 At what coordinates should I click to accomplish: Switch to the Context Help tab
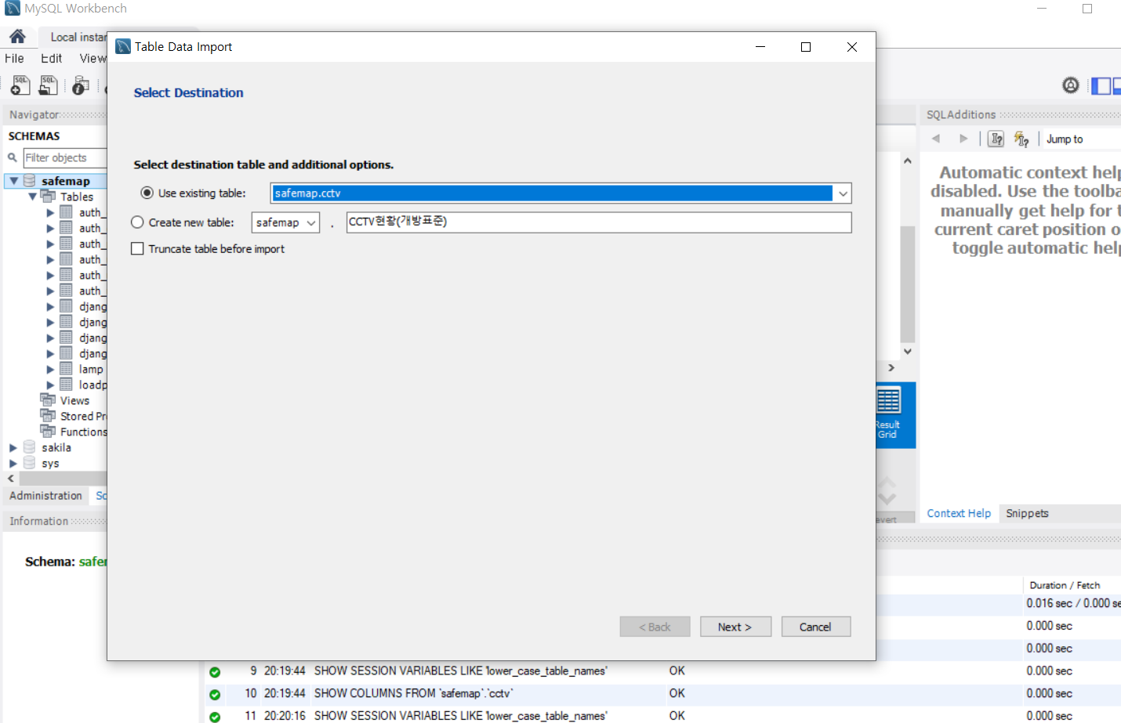(959, 513)
